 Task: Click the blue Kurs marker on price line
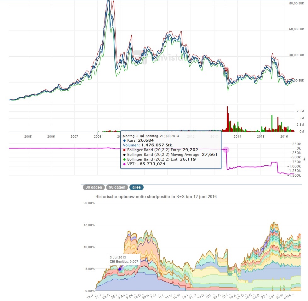226,73
